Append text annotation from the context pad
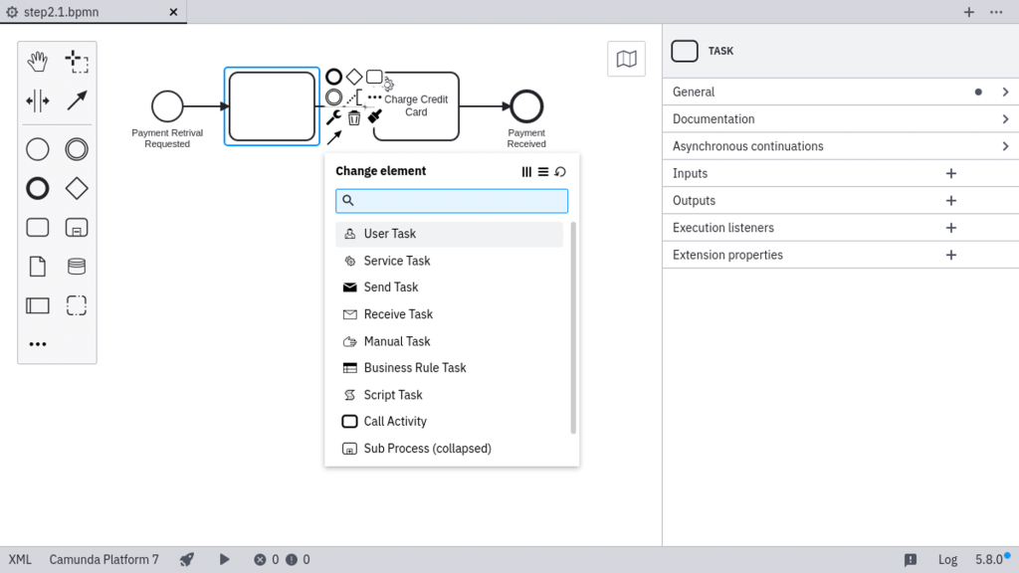 355,97
